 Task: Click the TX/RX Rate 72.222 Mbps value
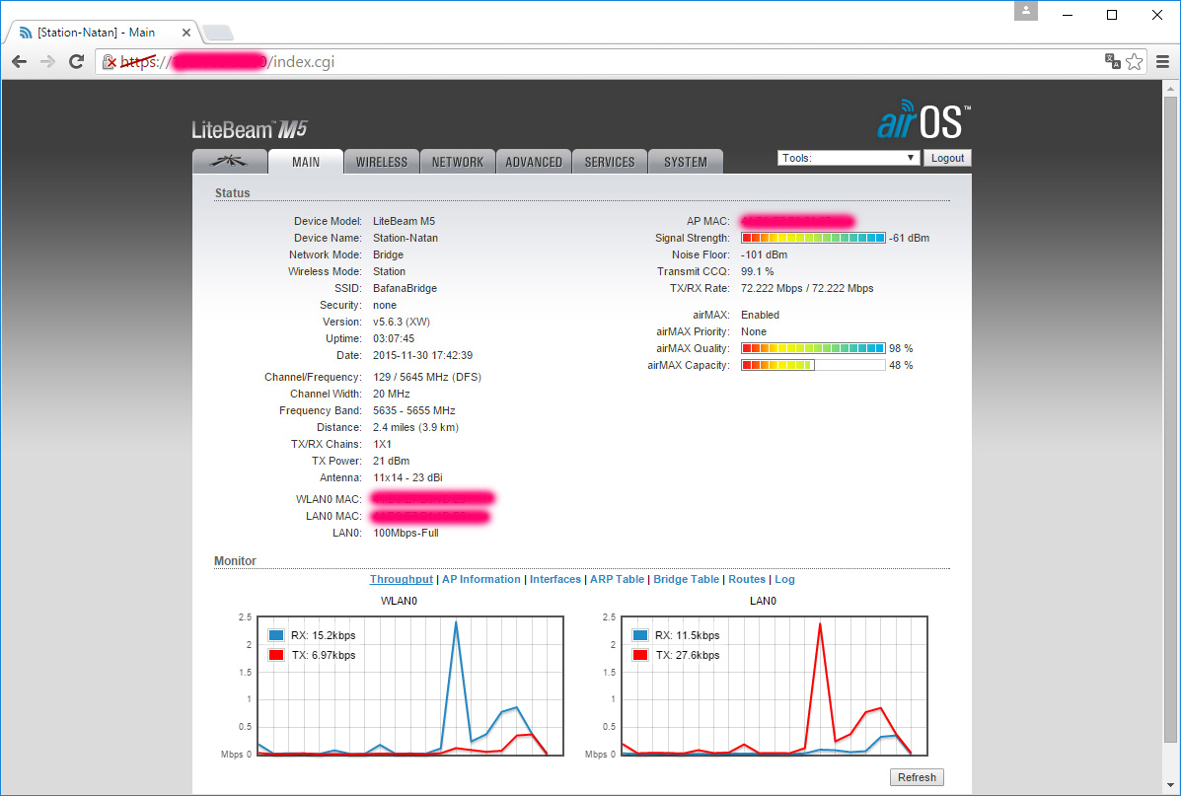click(x=807, y=288)
